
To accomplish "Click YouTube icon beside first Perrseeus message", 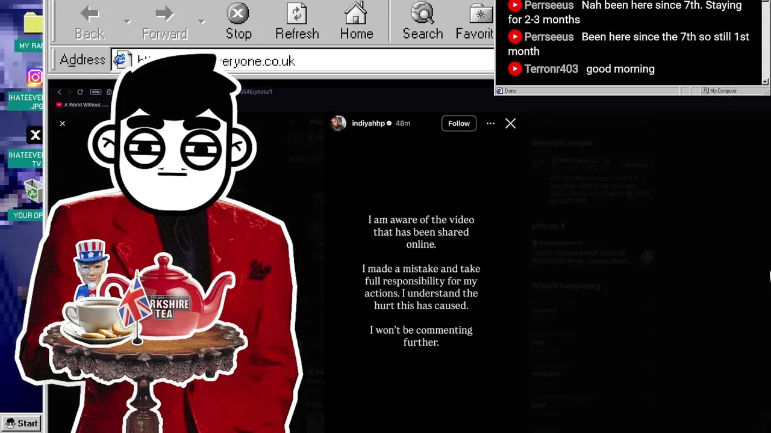I will tap(514, 5).
